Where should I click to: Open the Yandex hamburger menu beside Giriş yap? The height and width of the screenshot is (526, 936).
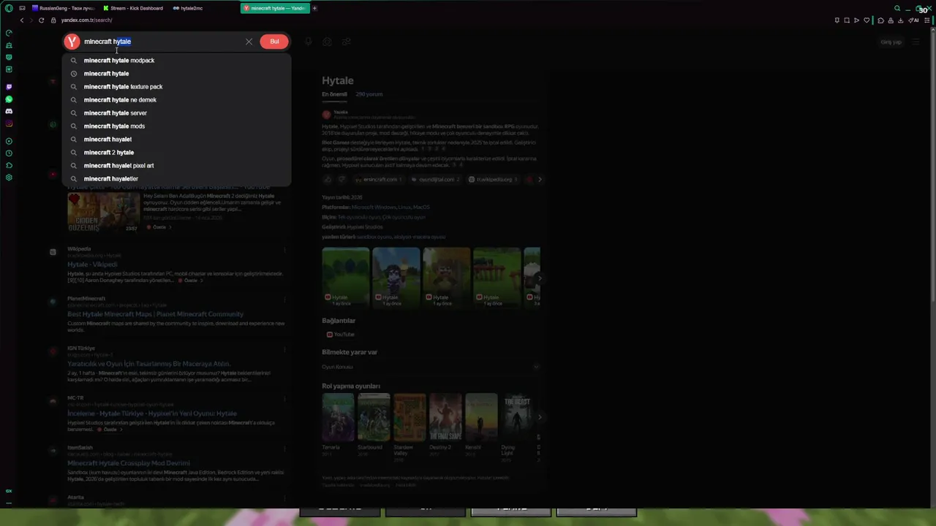916,42
